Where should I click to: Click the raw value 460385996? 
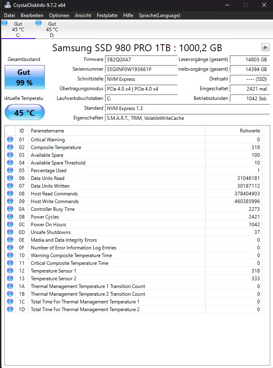[x=247, y=201]
